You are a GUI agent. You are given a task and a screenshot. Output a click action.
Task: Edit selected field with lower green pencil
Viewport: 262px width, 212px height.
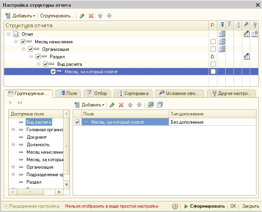point(112,105)
